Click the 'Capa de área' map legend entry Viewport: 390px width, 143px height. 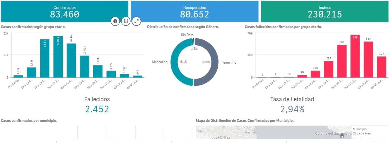tap(362, 133)
